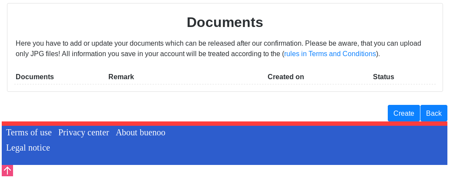This screenshot has height=178, width=450.
Task: Click the Remark column header
Action: click(121, 77)
